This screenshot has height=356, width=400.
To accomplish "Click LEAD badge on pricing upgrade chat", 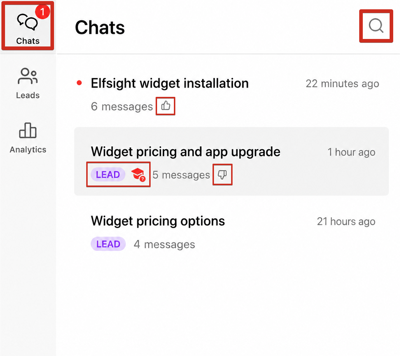I will click(x=108, y=174).
